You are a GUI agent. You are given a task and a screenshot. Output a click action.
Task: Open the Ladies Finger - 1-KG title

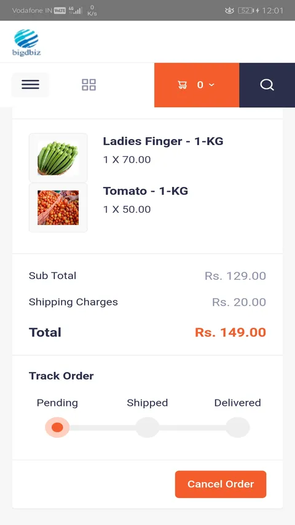pos(163,141)
